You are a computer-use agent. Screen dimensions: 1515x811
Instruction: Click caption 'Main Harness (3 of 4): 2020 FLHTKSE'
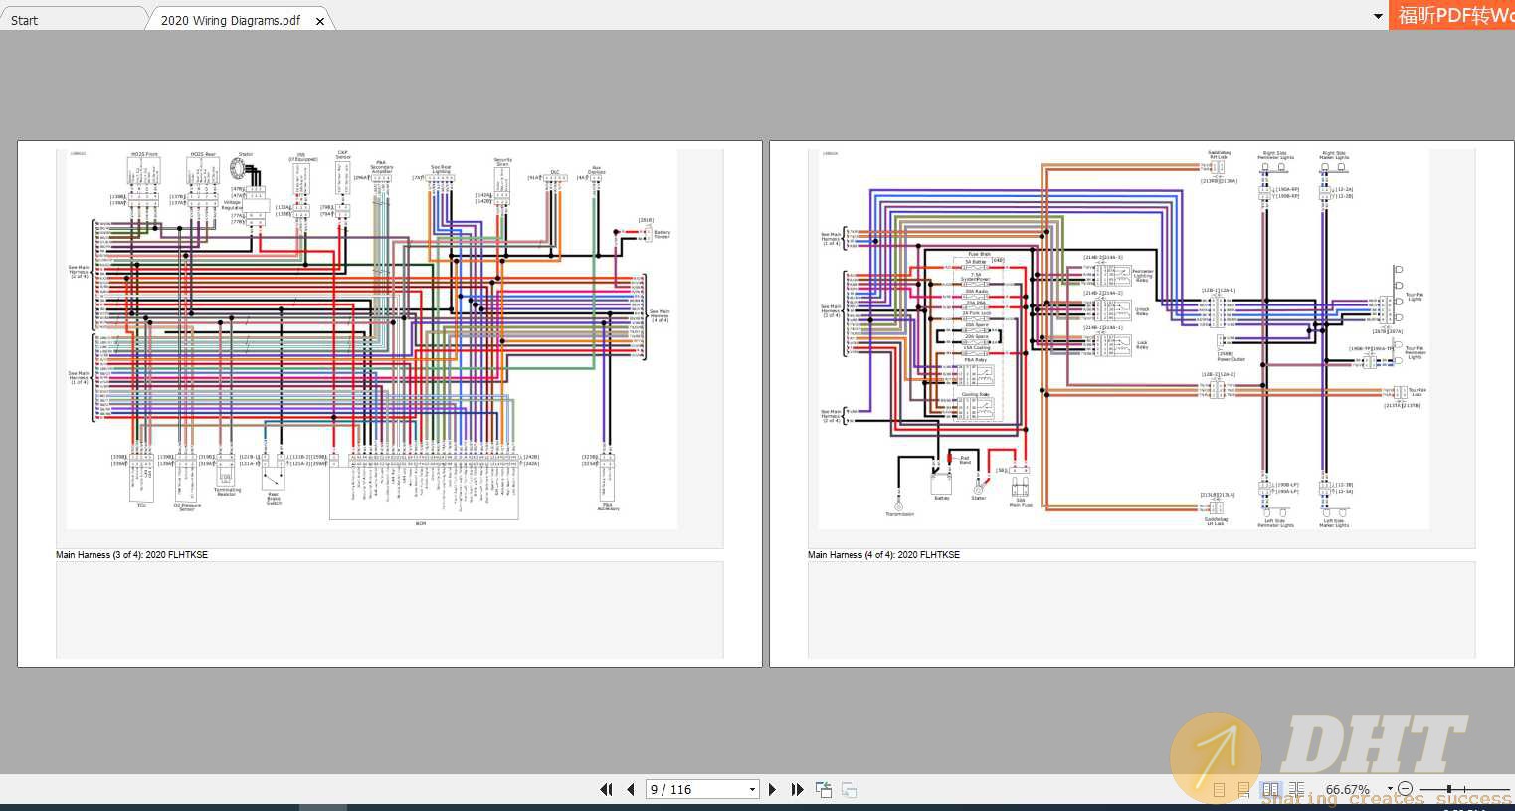131,555
